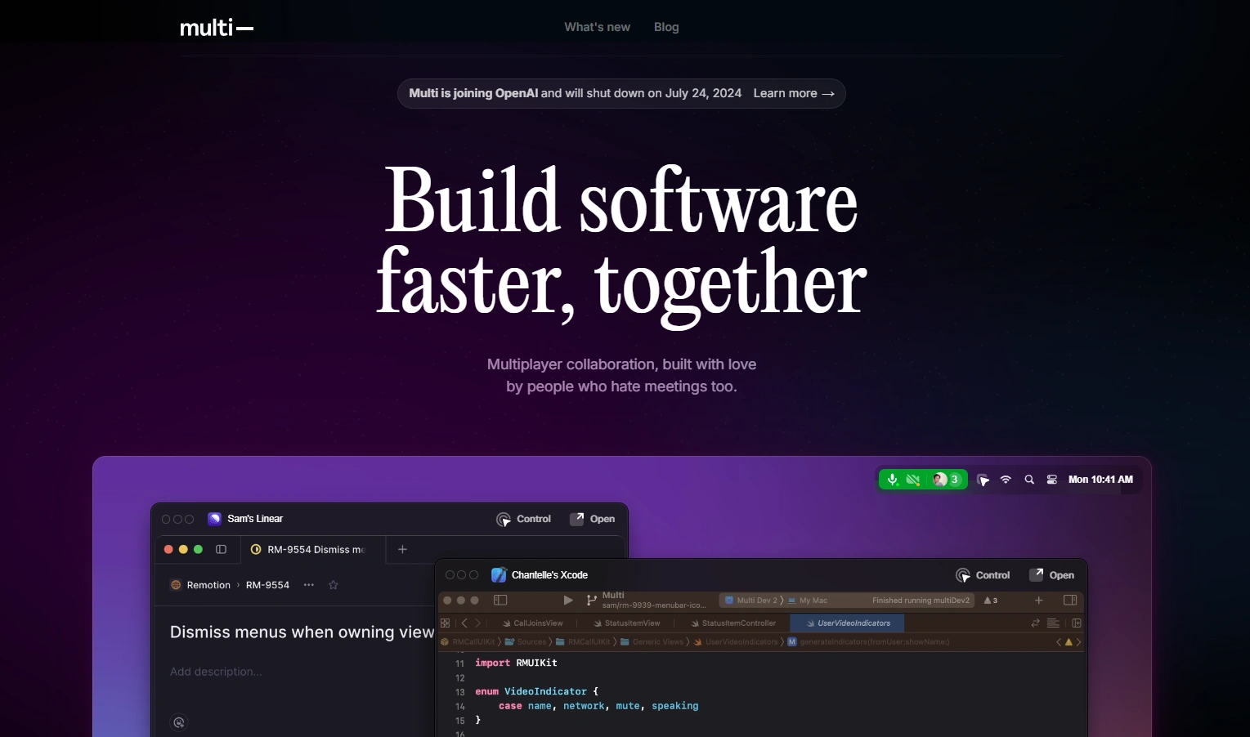Choose the My Mac run destination
This screenshot has width=1250, height=737.
coord(808,601)
